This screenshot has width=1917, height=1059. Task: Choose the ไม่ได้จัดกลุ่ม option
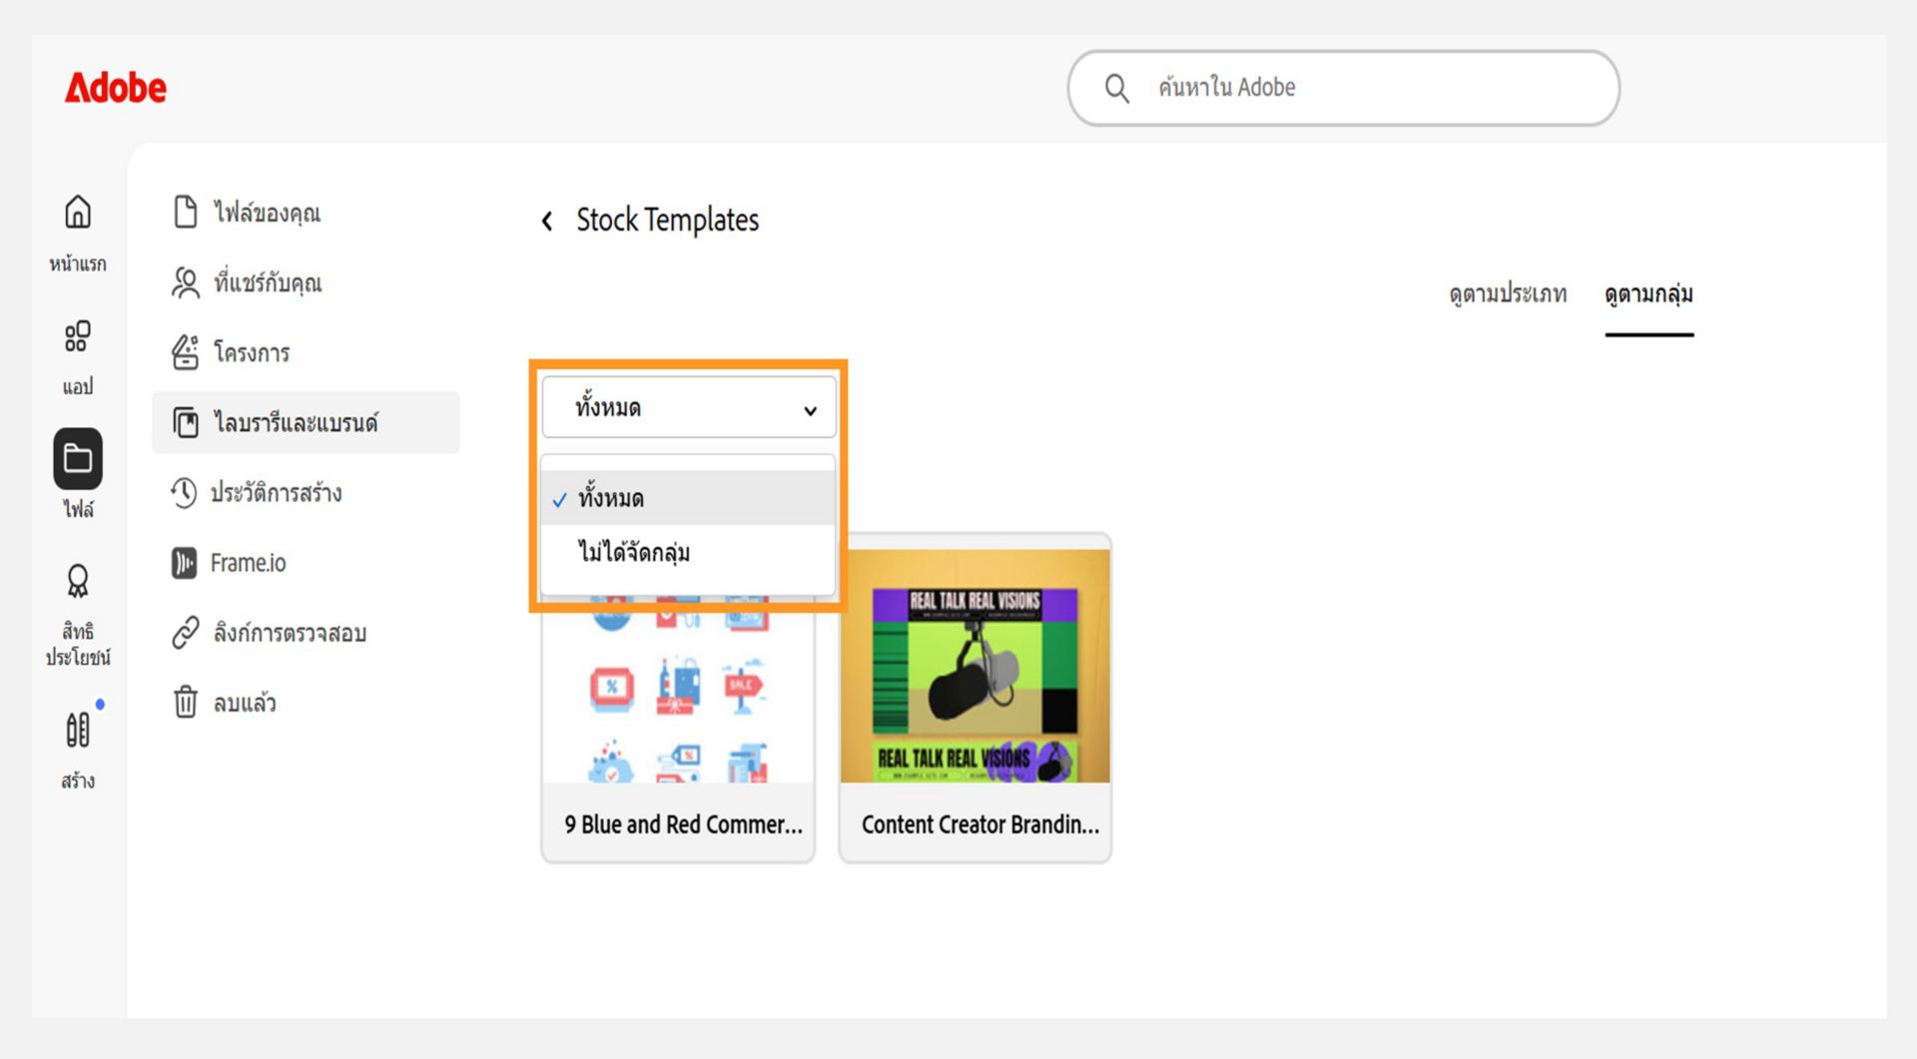point(688,552)
